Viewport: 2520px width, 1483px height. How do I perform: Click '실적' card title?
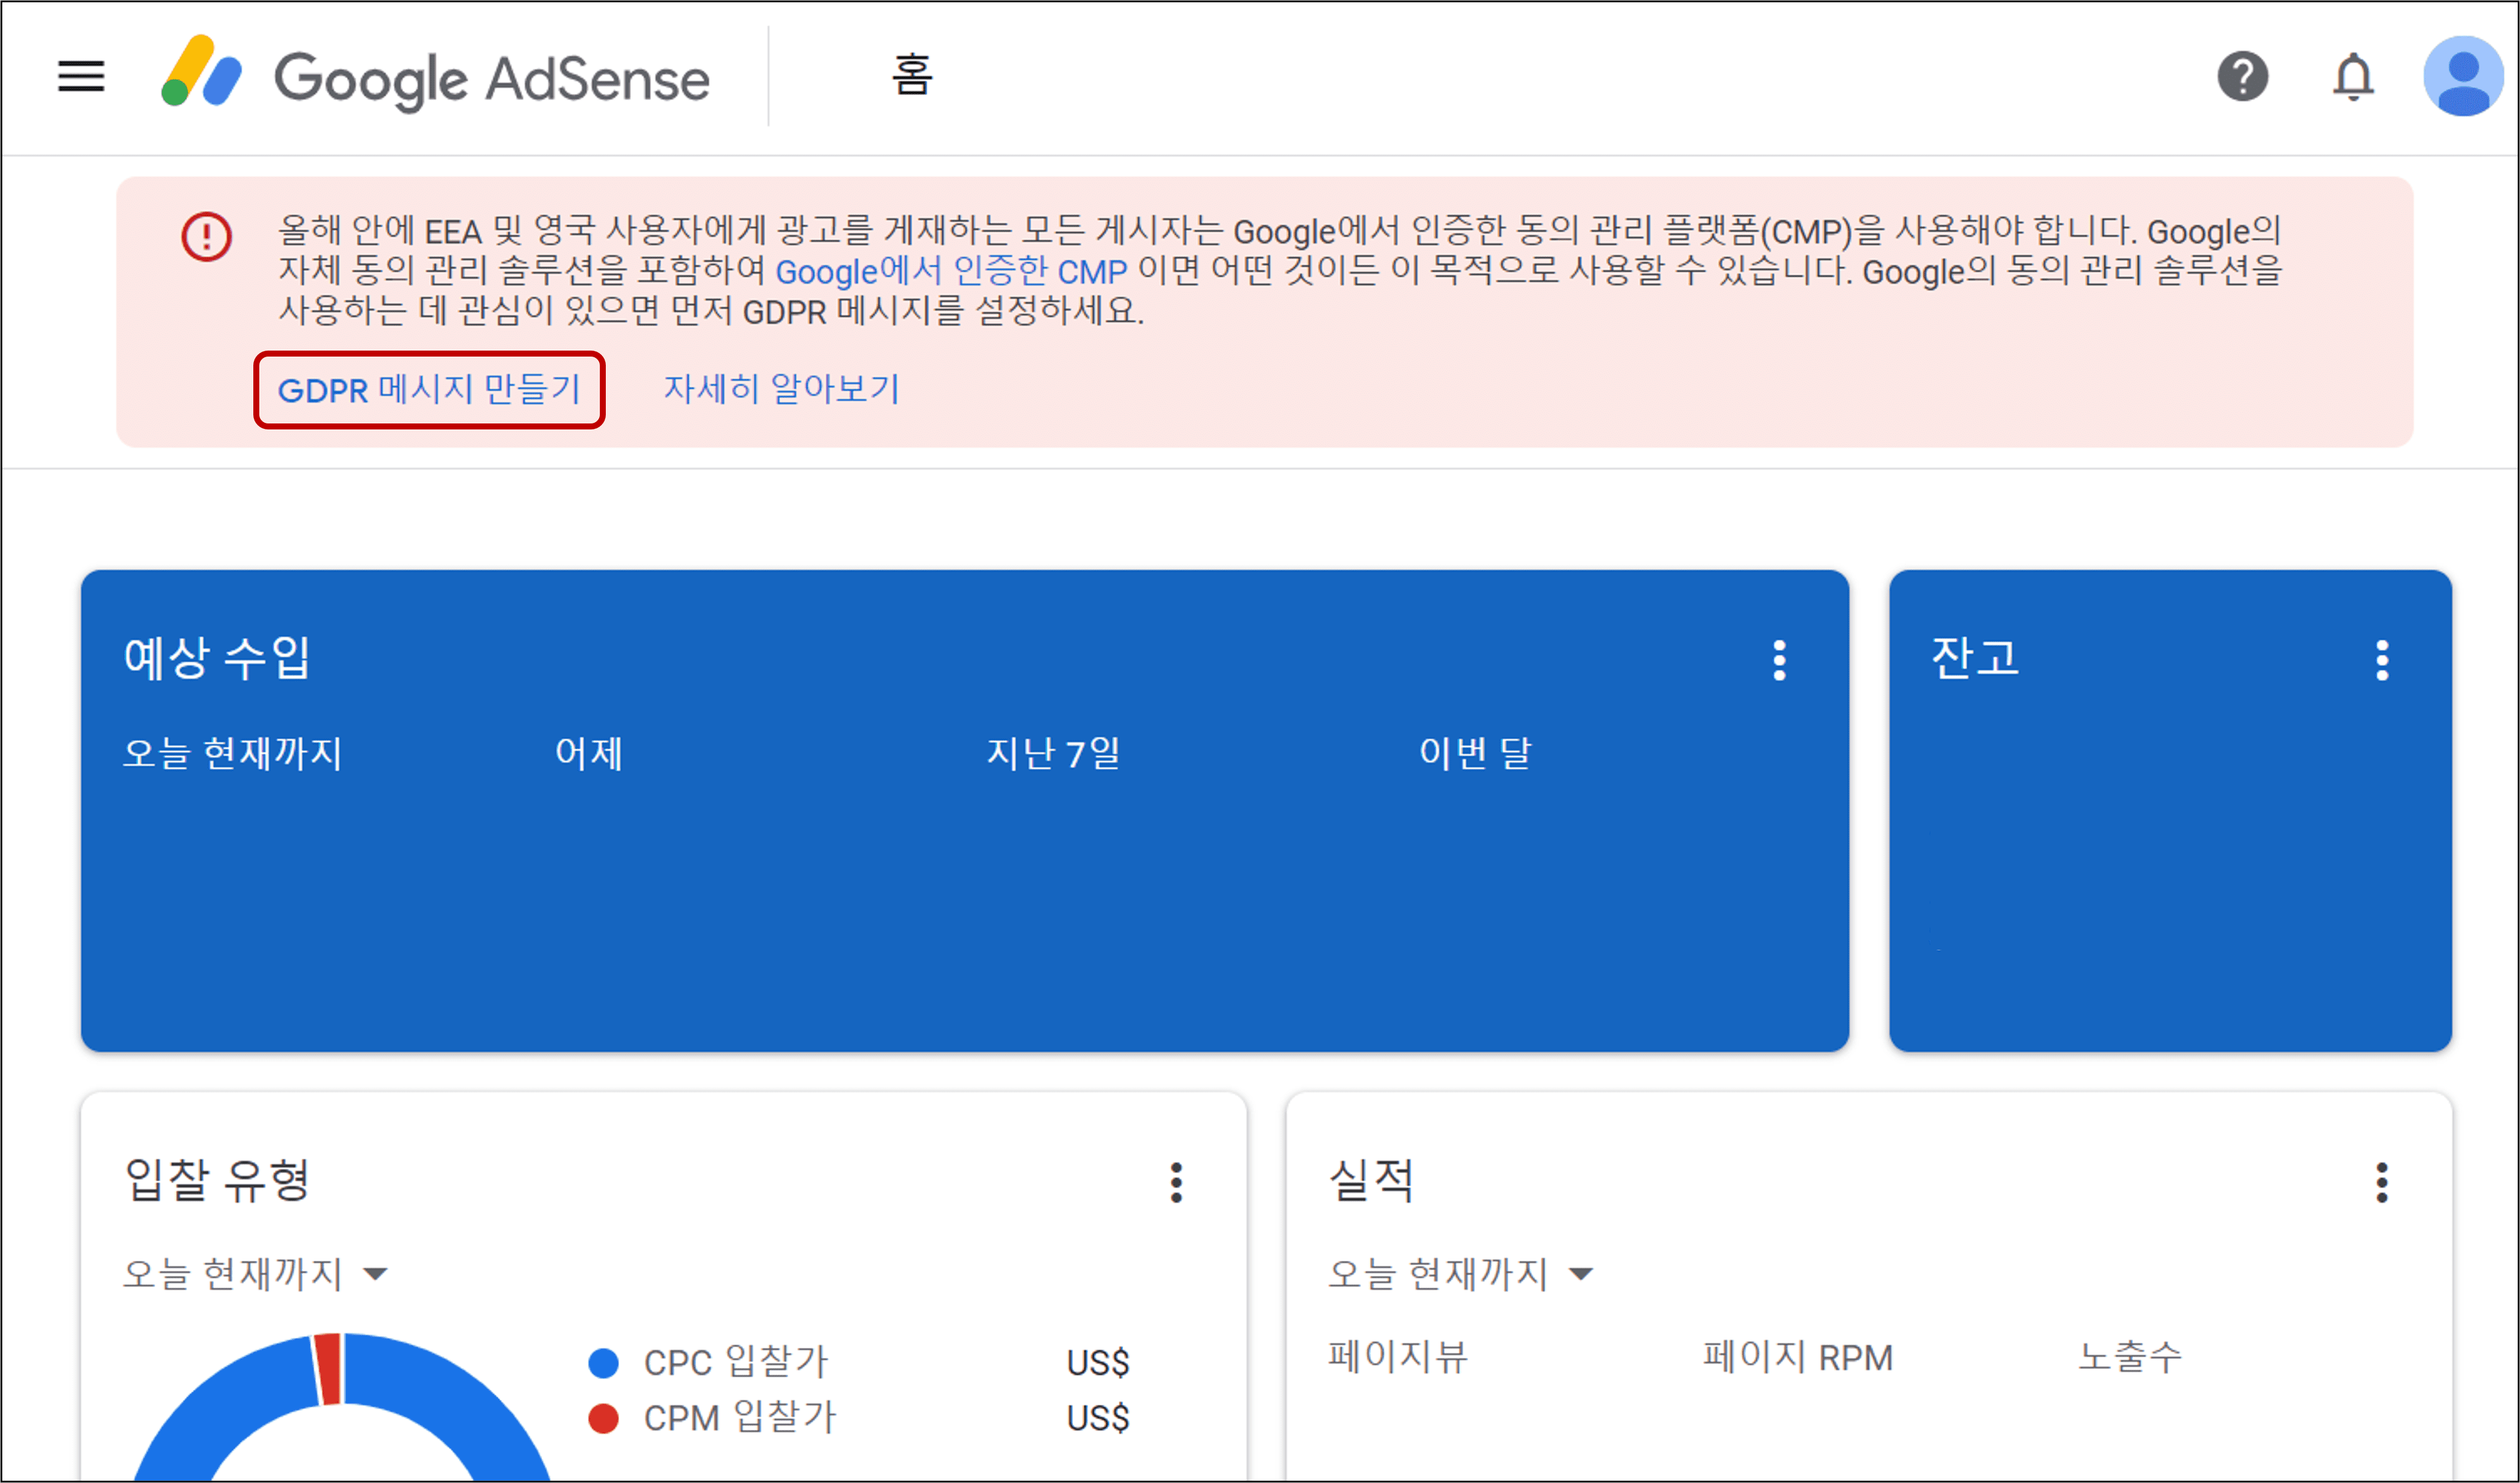point(1371,1180)
